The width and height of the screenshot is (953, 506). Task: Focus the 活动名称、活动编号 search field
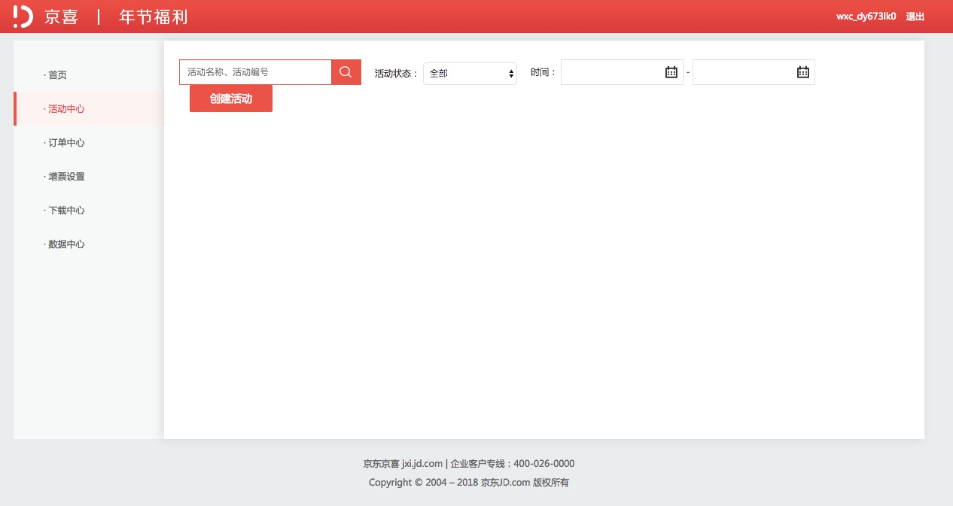click(x=255, y=72)
